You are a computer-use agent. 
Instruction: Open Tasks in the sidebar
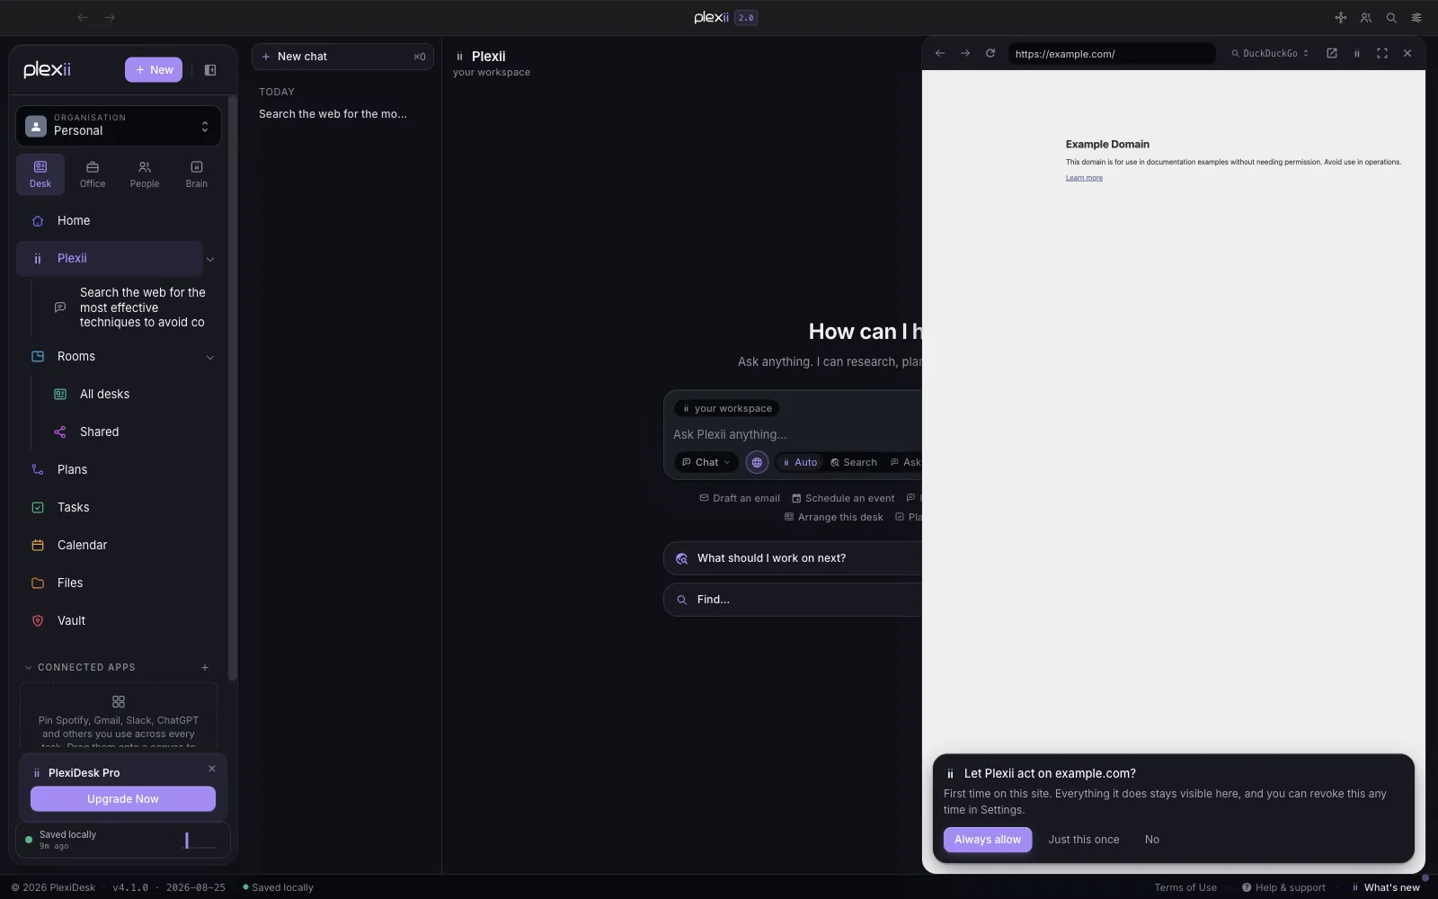click(119, 508)
